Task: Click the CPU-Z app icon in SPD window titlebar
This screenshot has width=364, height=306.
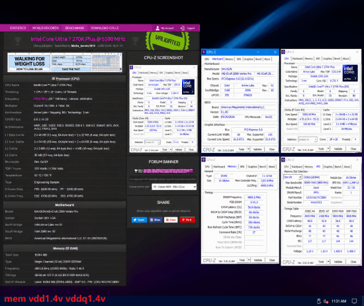Action: 283,160
